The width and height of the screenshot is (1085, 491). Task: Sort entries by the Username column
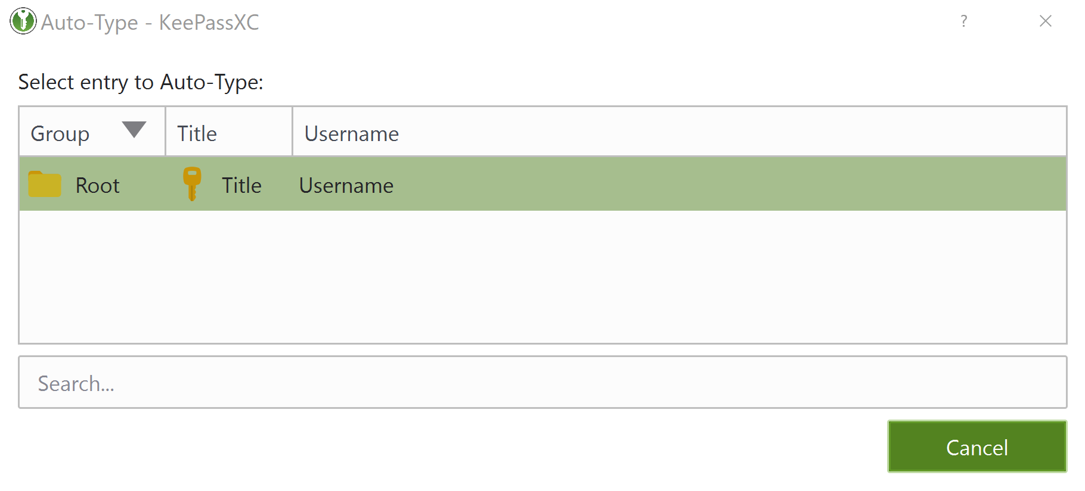(x=351, y=133)
